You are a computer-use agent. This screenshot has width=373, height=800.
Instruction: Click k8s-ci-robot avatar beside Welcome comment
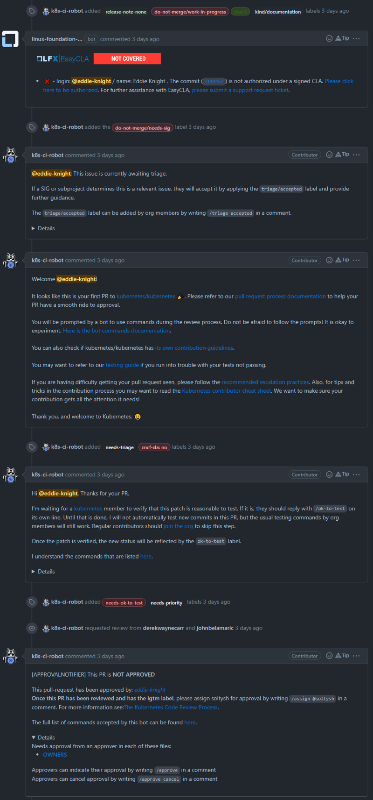click(x=10, y=261)
